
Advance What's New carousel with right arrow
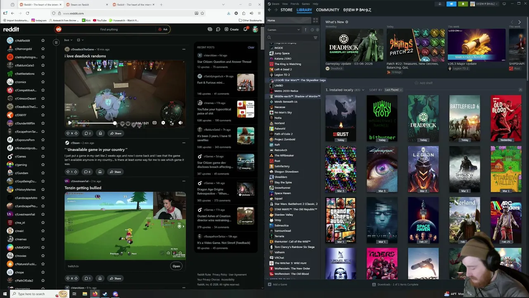click(x=519, y=22)
